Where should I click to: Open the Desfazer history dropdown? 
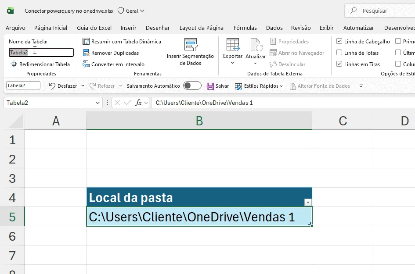coord(83,86)
